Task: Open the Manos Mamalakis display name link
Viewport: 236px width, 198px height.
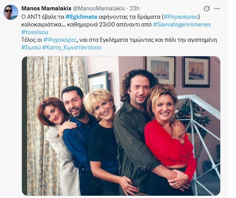Action: coord(47,8)
